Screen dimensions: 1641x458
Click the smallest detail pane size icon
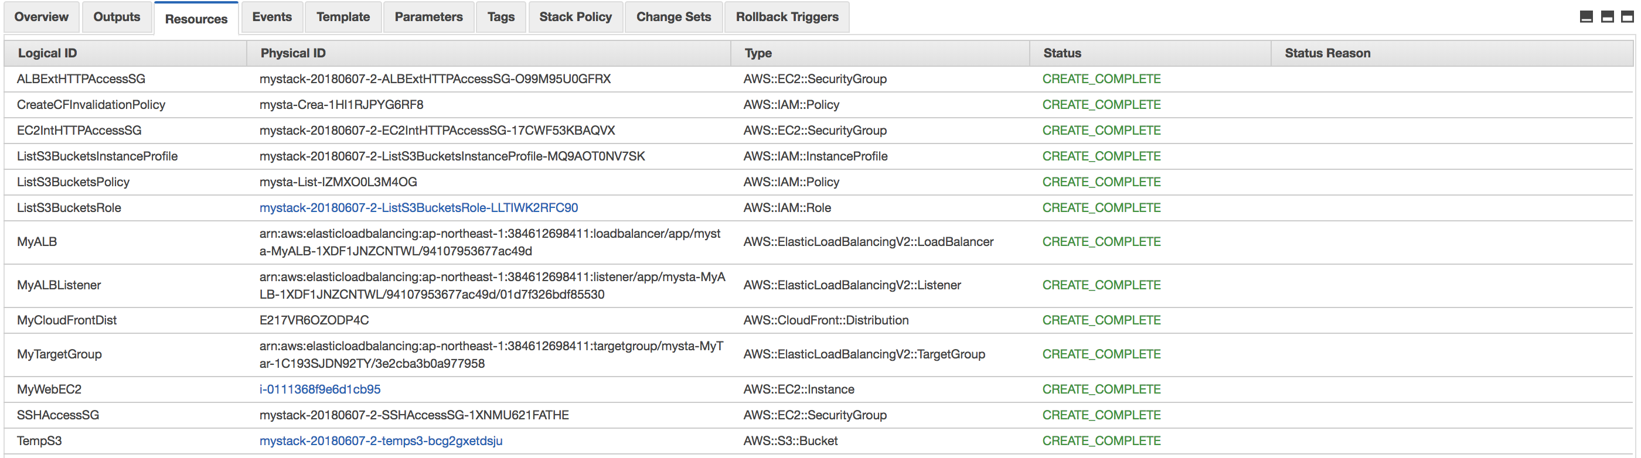[1586, 17]
